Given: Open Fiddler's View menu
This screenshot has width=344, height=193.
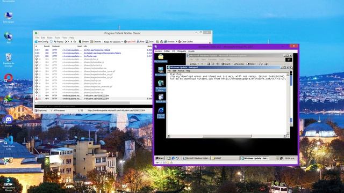Looking at the screenshot, I should (x=64, y=38).
